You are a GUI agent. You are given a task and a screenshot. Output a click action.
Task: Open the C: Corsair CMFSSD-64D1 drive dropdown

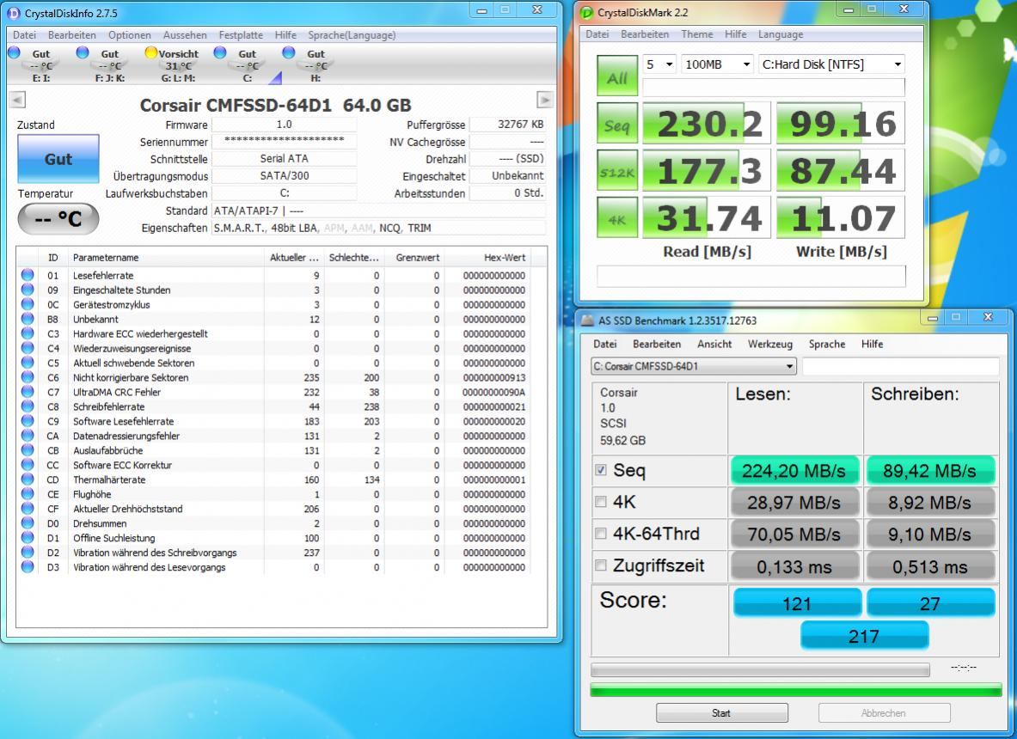click(694, 366)
